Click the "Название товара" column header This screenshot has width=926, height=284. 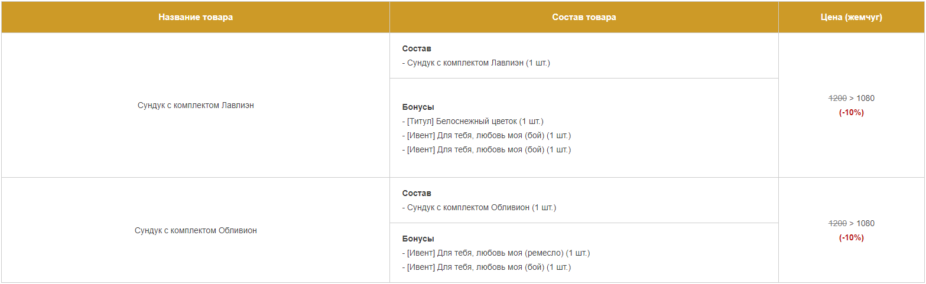coord(196,17)
